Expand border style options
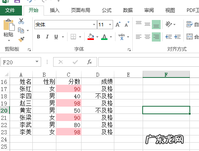The width and height of the screenshot is (199, 151). (x=80, y=37)
